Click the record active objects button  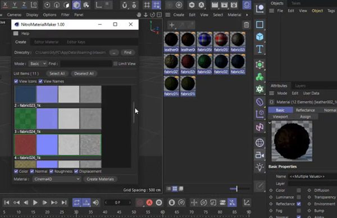pyautogui.click(x=140, y=202)
